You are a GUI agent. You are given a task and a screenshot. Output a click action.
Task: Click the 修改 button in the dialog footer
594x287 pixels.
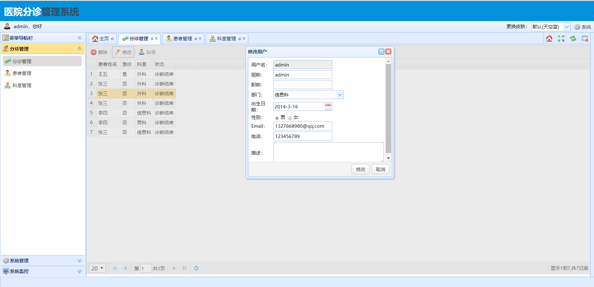[x=360, y=169]
